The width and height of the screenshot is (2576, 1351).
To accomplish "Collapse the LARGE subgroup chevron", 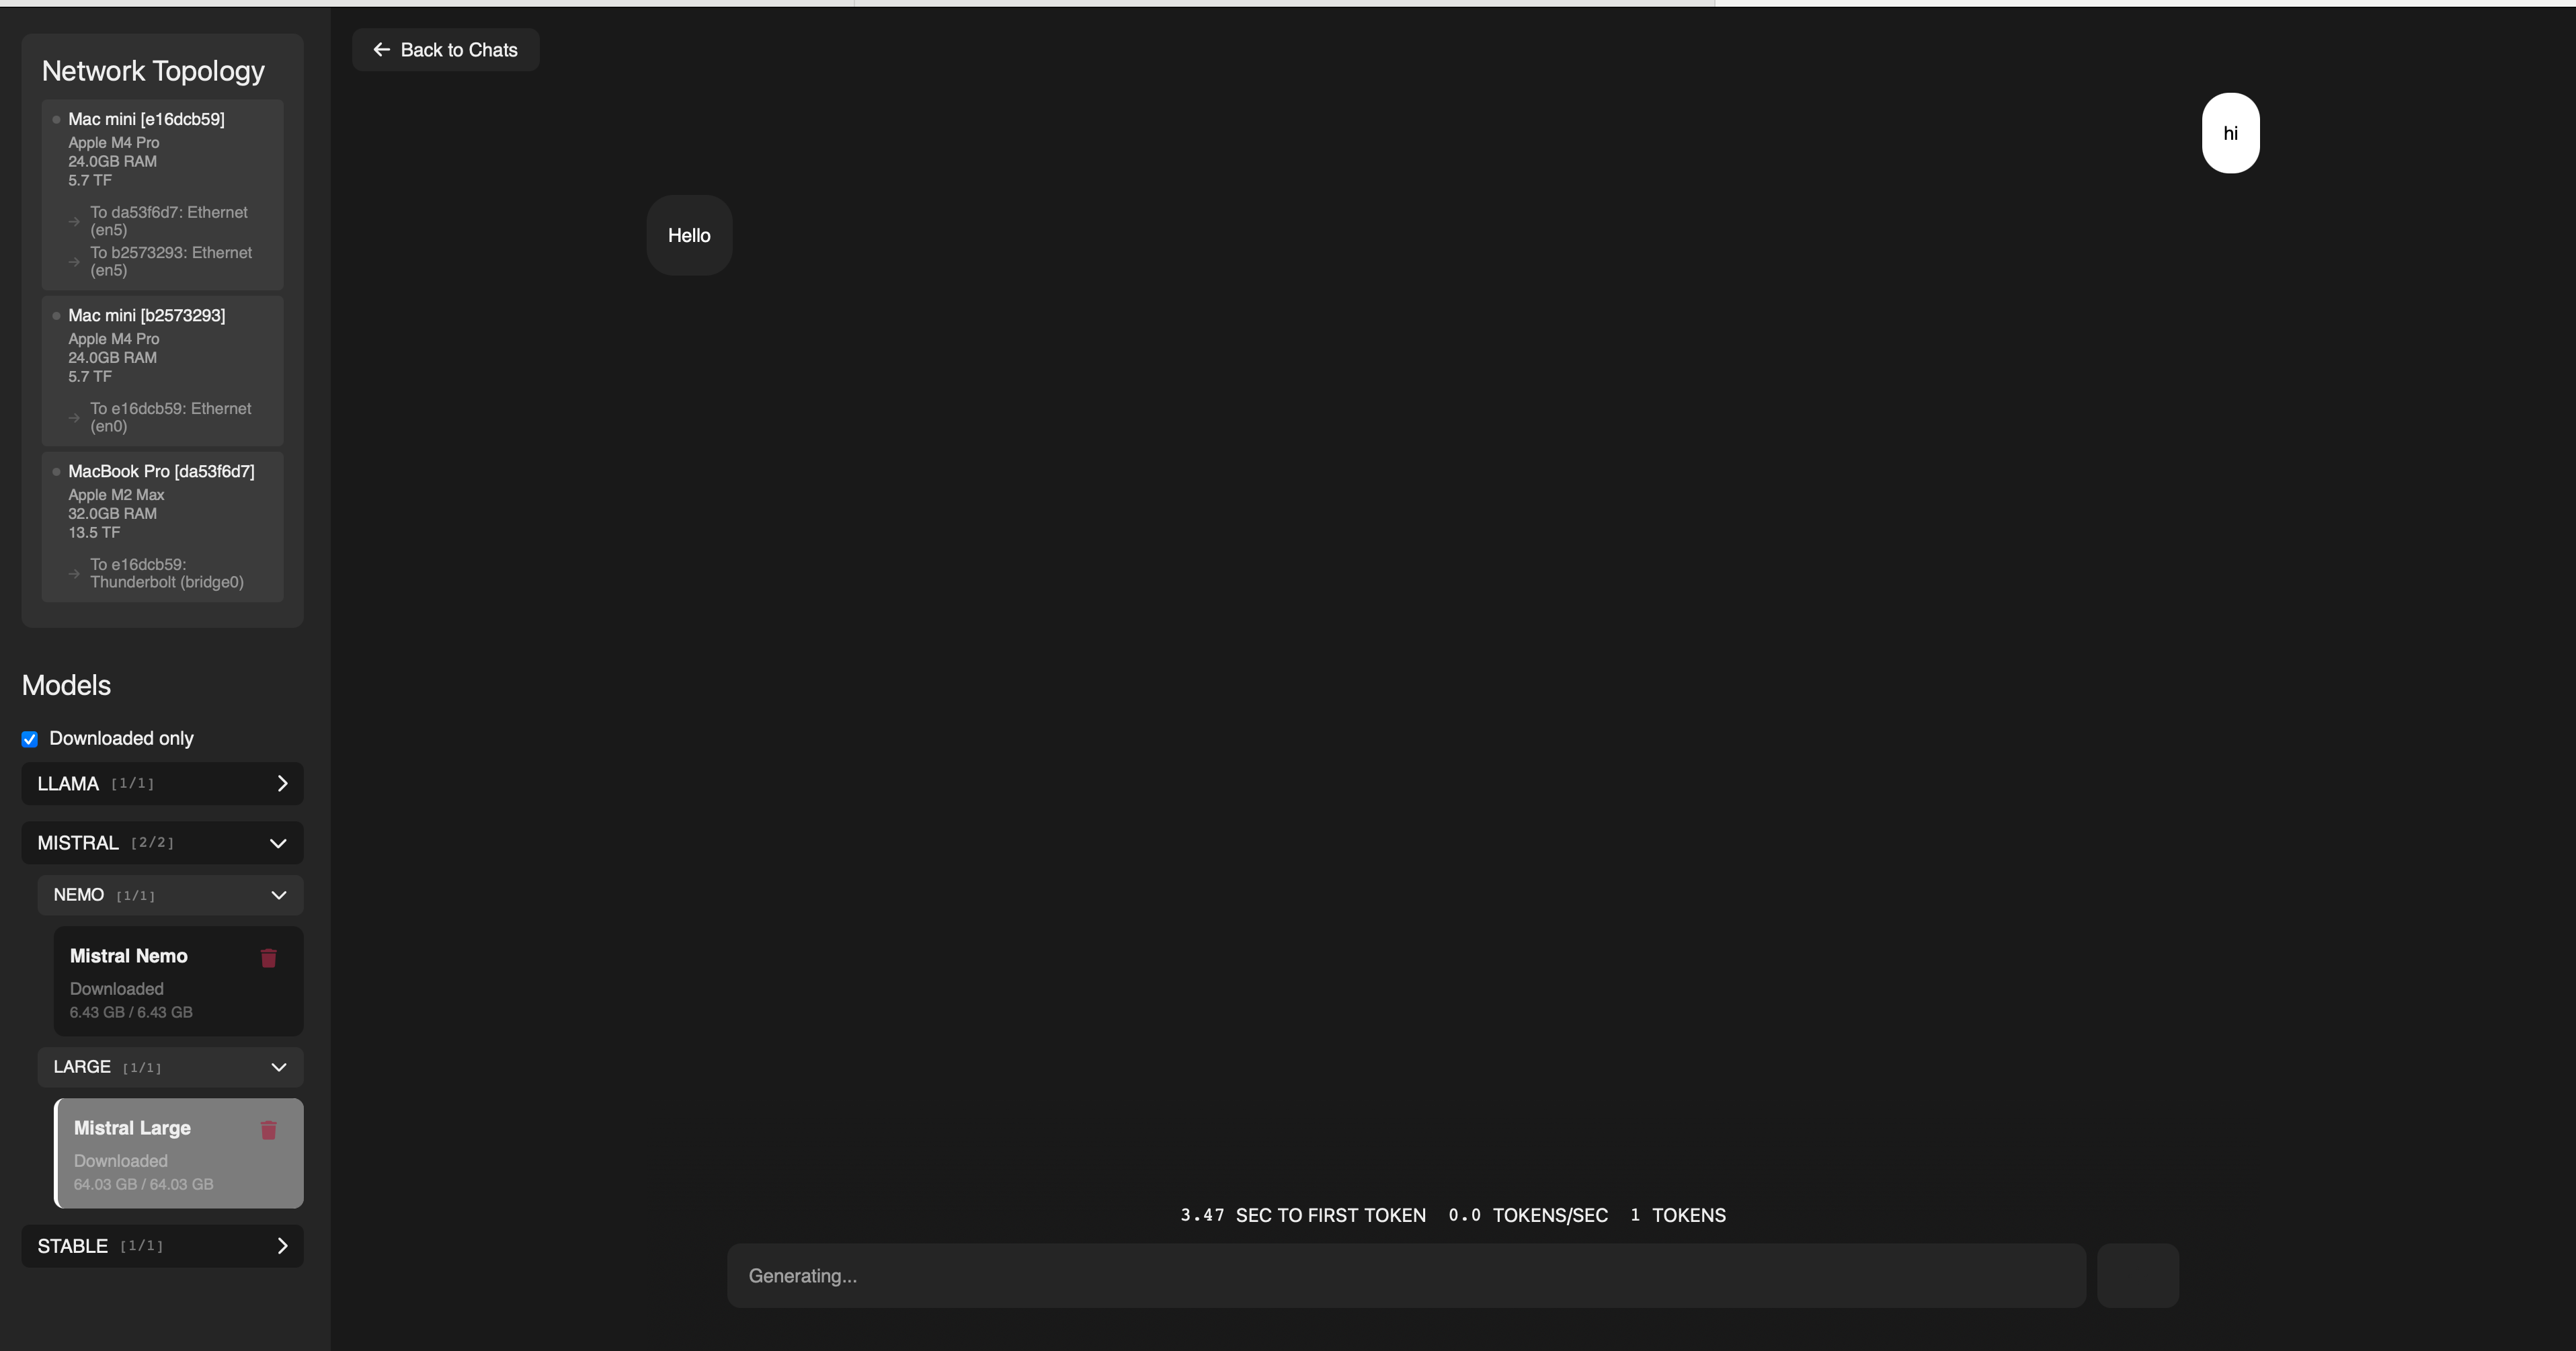I will pos(278,1067).
